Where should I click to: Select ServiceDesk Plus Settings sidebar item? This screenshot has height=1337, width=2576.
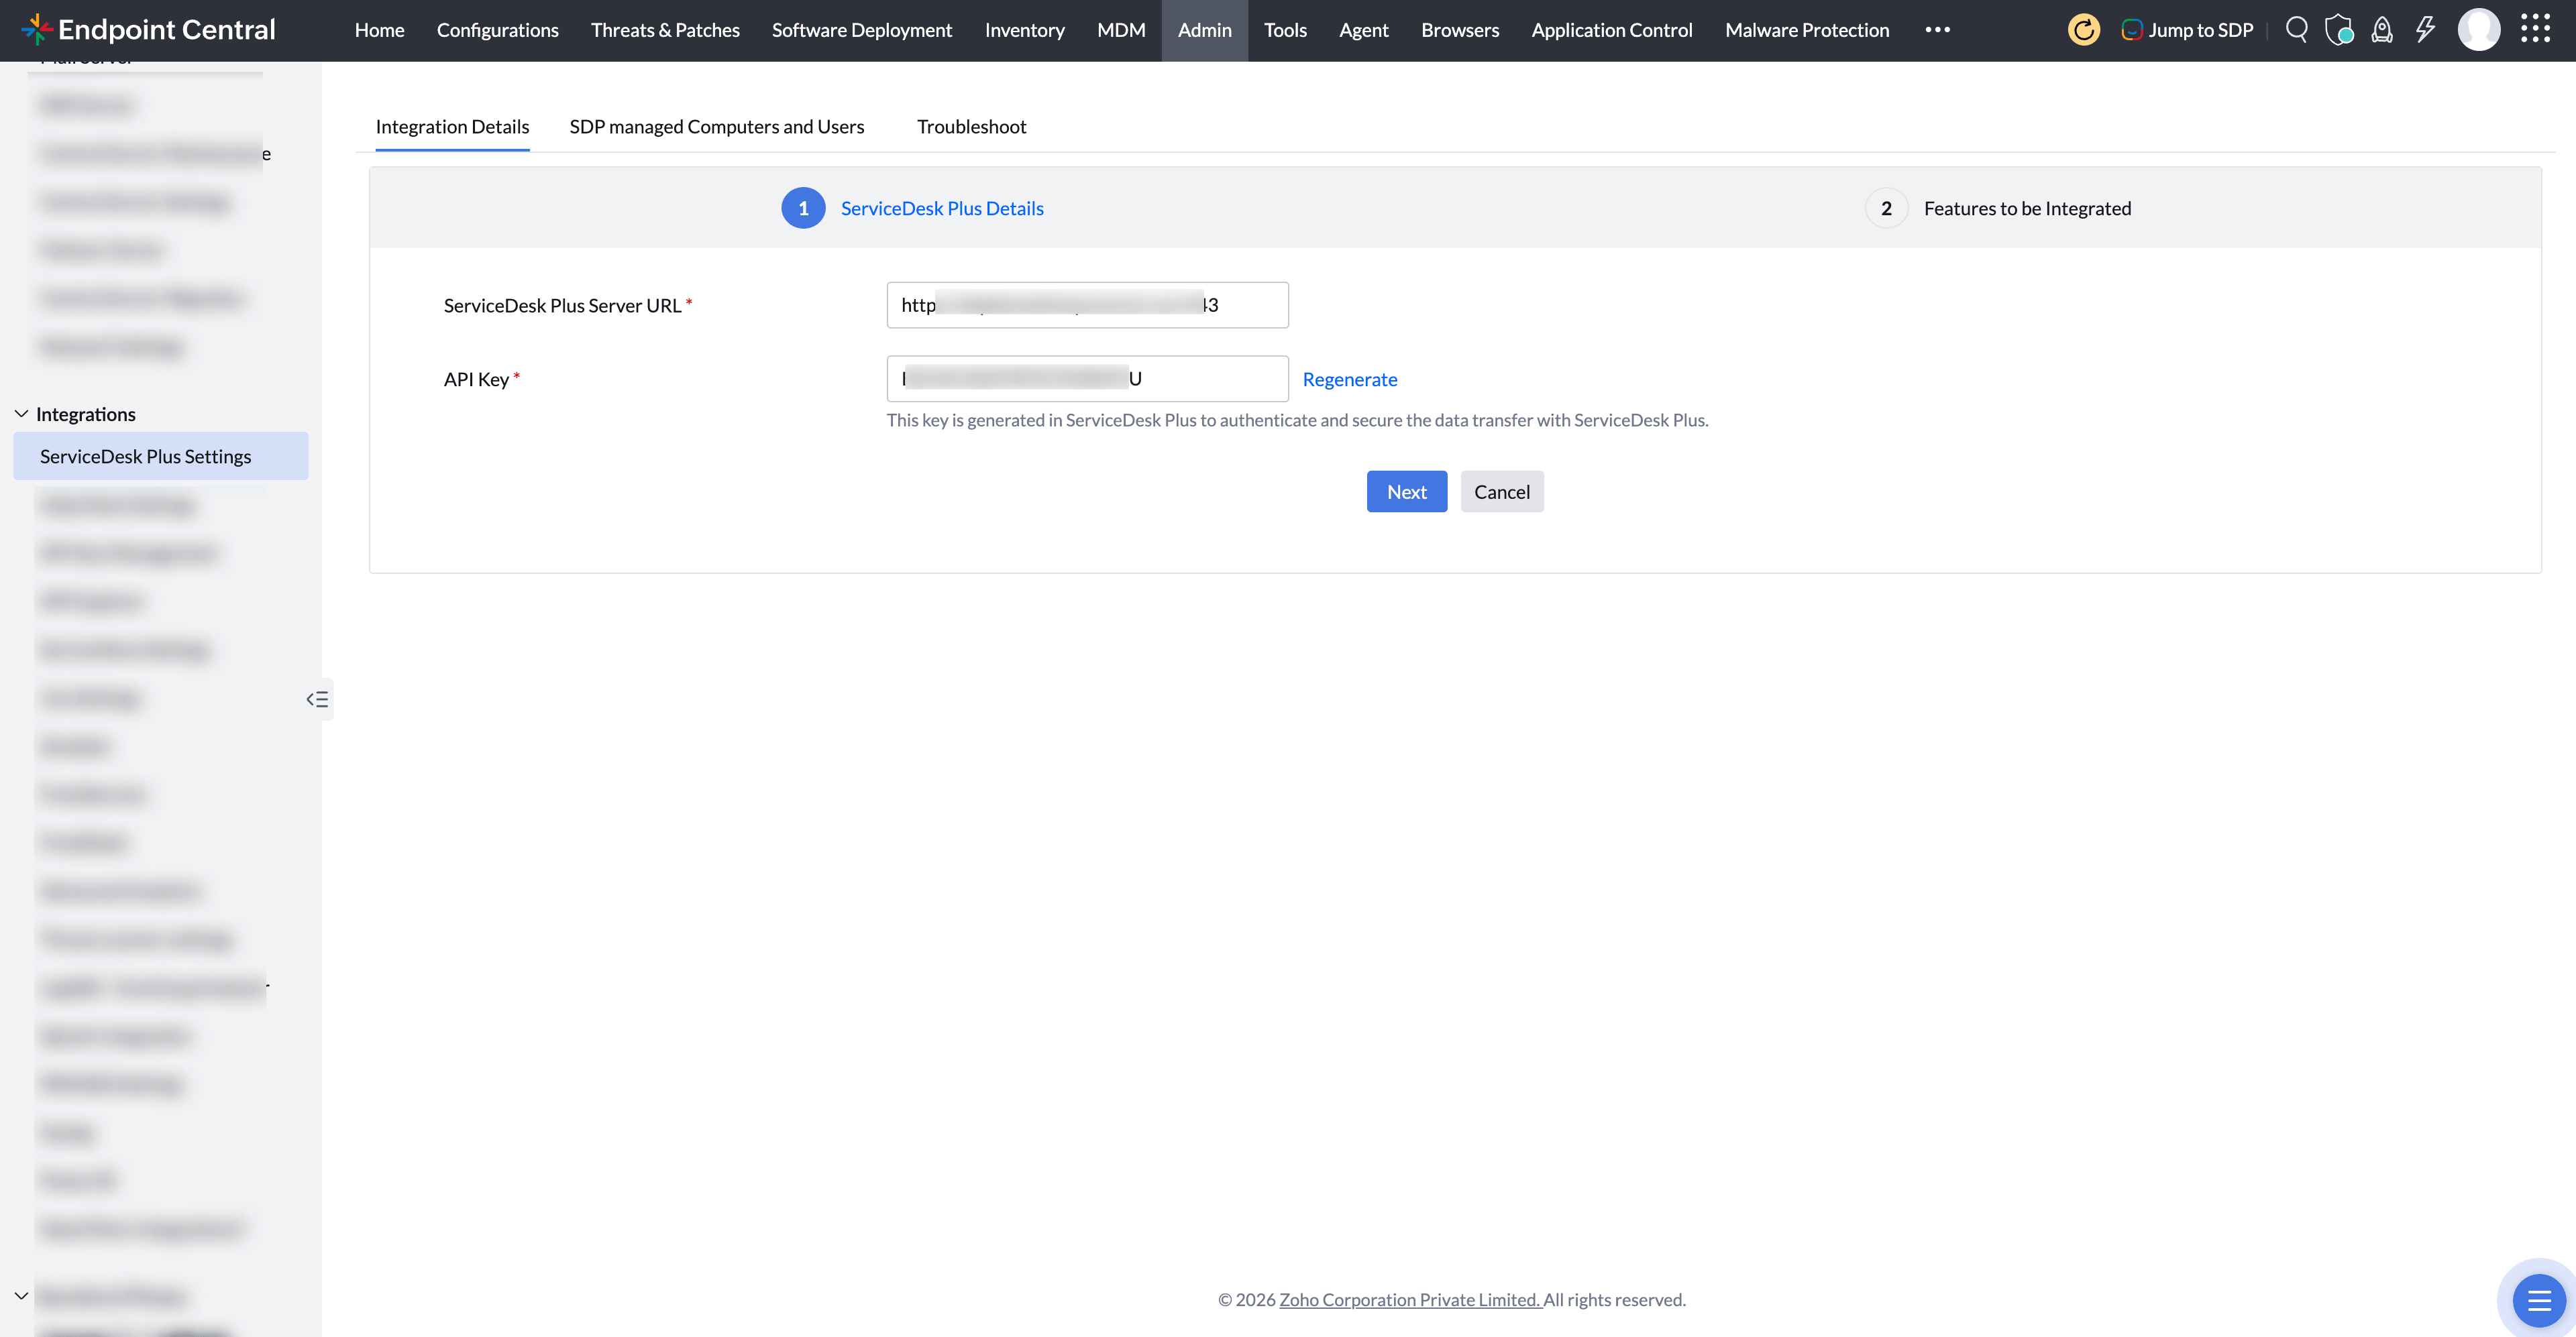pos(161,456)
